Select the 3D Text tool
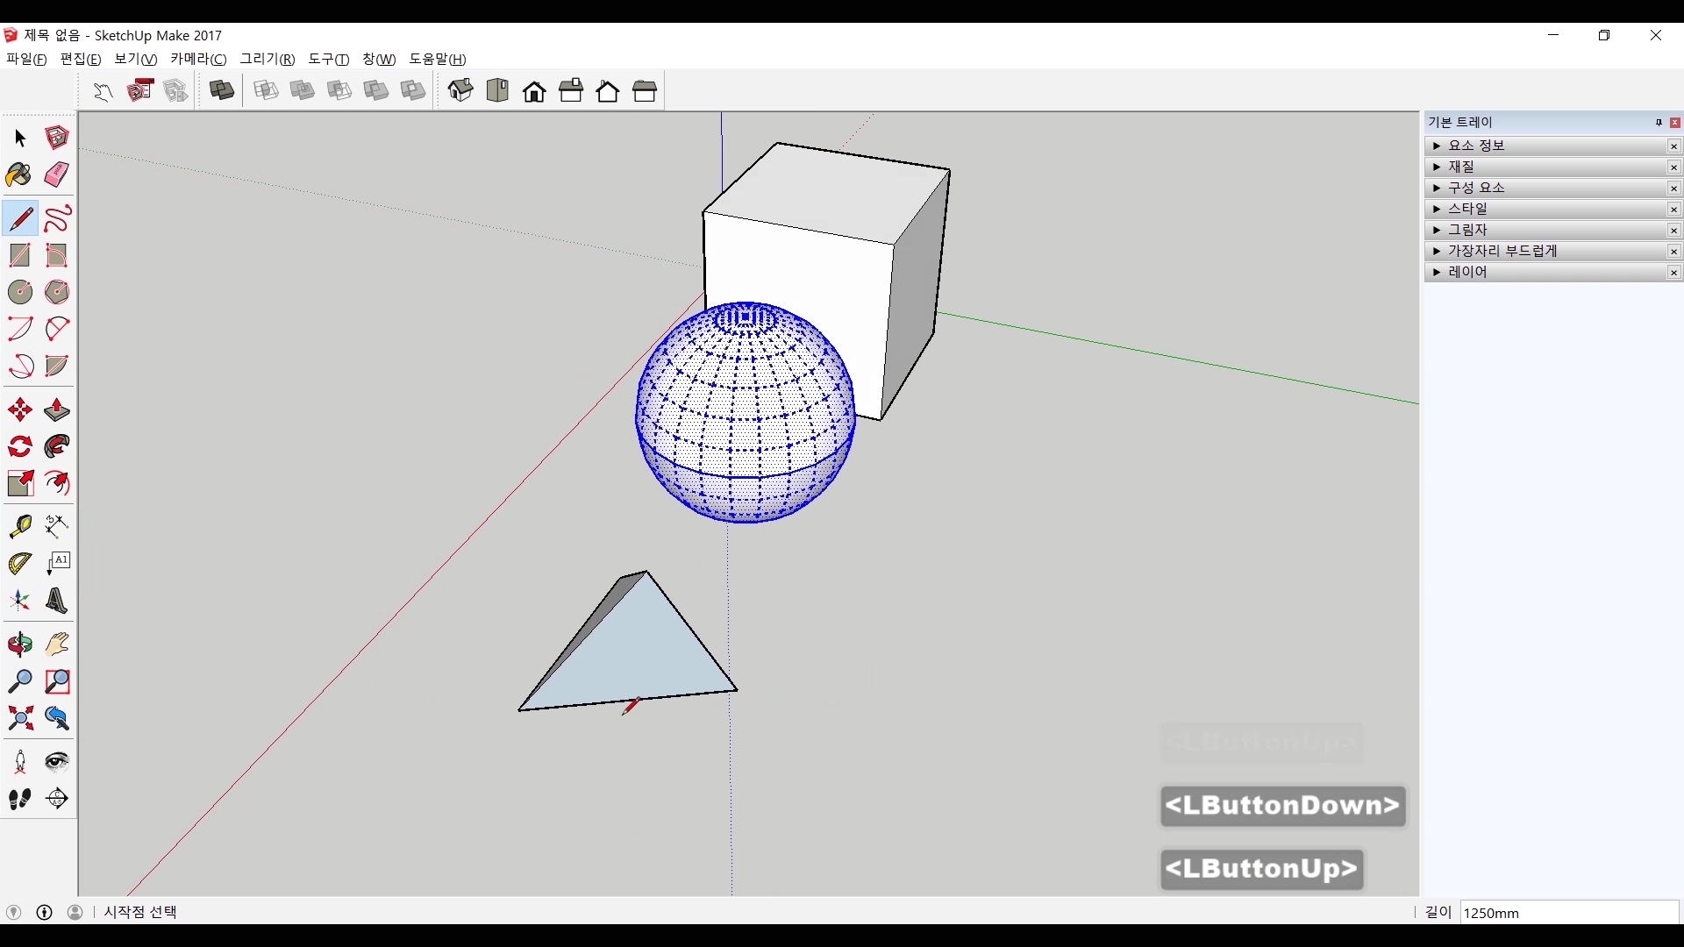Screen dimensions: 1684x947 [x=57, y=602]
